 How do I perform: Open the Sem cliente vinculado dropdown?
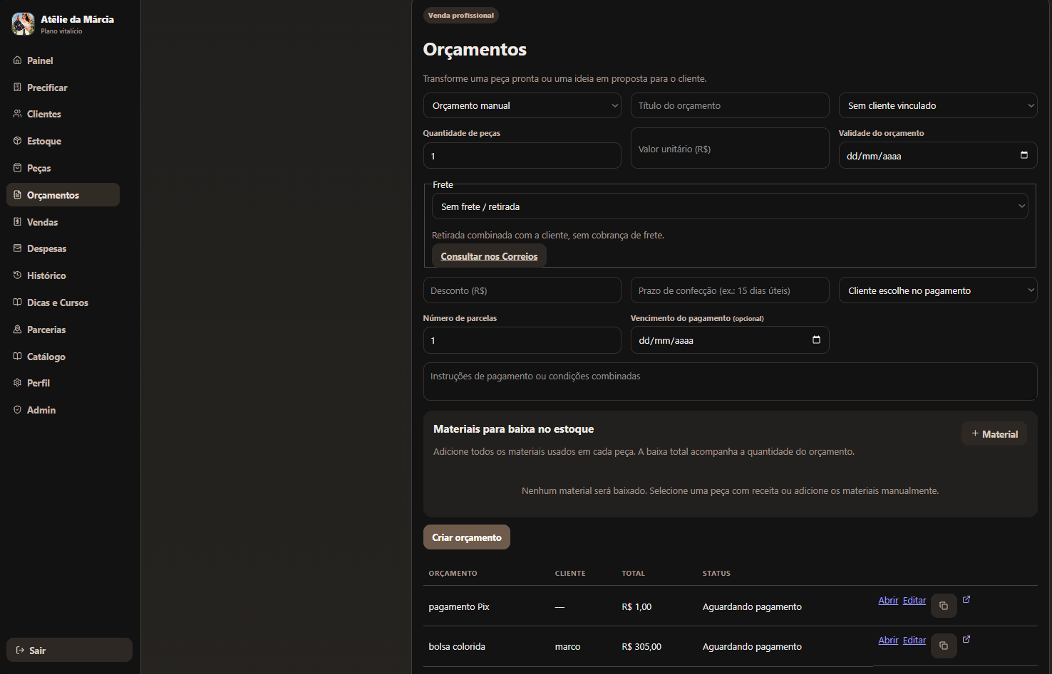point(938,105)
